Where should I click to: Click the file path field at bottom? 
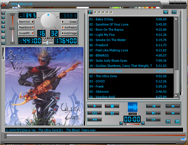pyautogui.click(x=94, y=130)
